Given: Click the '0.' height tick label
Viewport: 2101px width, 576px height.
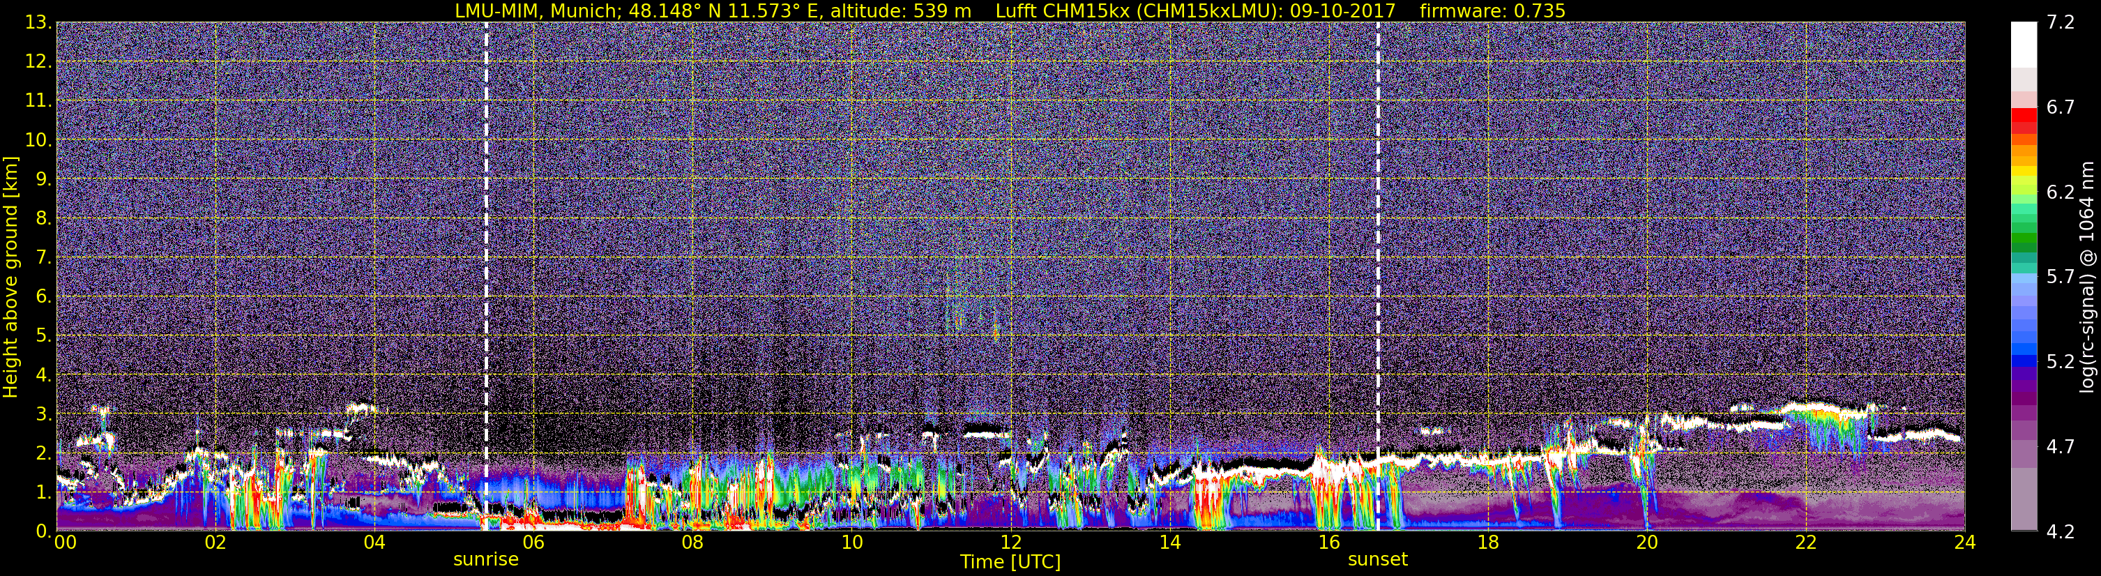Looking at the screenshot, I should click(x=43, y=531).
